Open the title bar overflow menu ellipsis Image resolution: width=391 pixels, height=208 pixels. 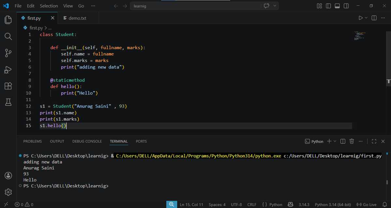coord(93,6)
